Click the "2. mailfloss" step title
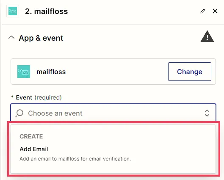Viewport: 224px width, 180px height. [47, 11]
